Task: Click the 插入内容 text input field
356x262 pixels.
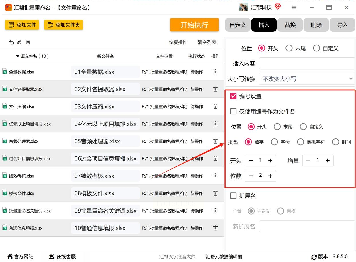Action: pyautogui.click(x=307, y=63)
